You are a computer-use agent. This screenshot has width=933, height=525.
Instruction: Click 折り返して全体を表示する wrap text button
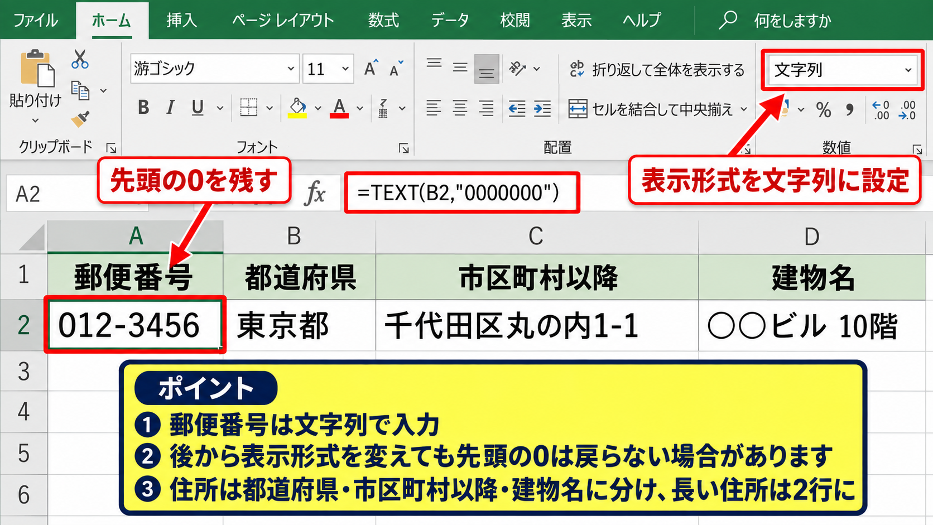click(657, 69)
